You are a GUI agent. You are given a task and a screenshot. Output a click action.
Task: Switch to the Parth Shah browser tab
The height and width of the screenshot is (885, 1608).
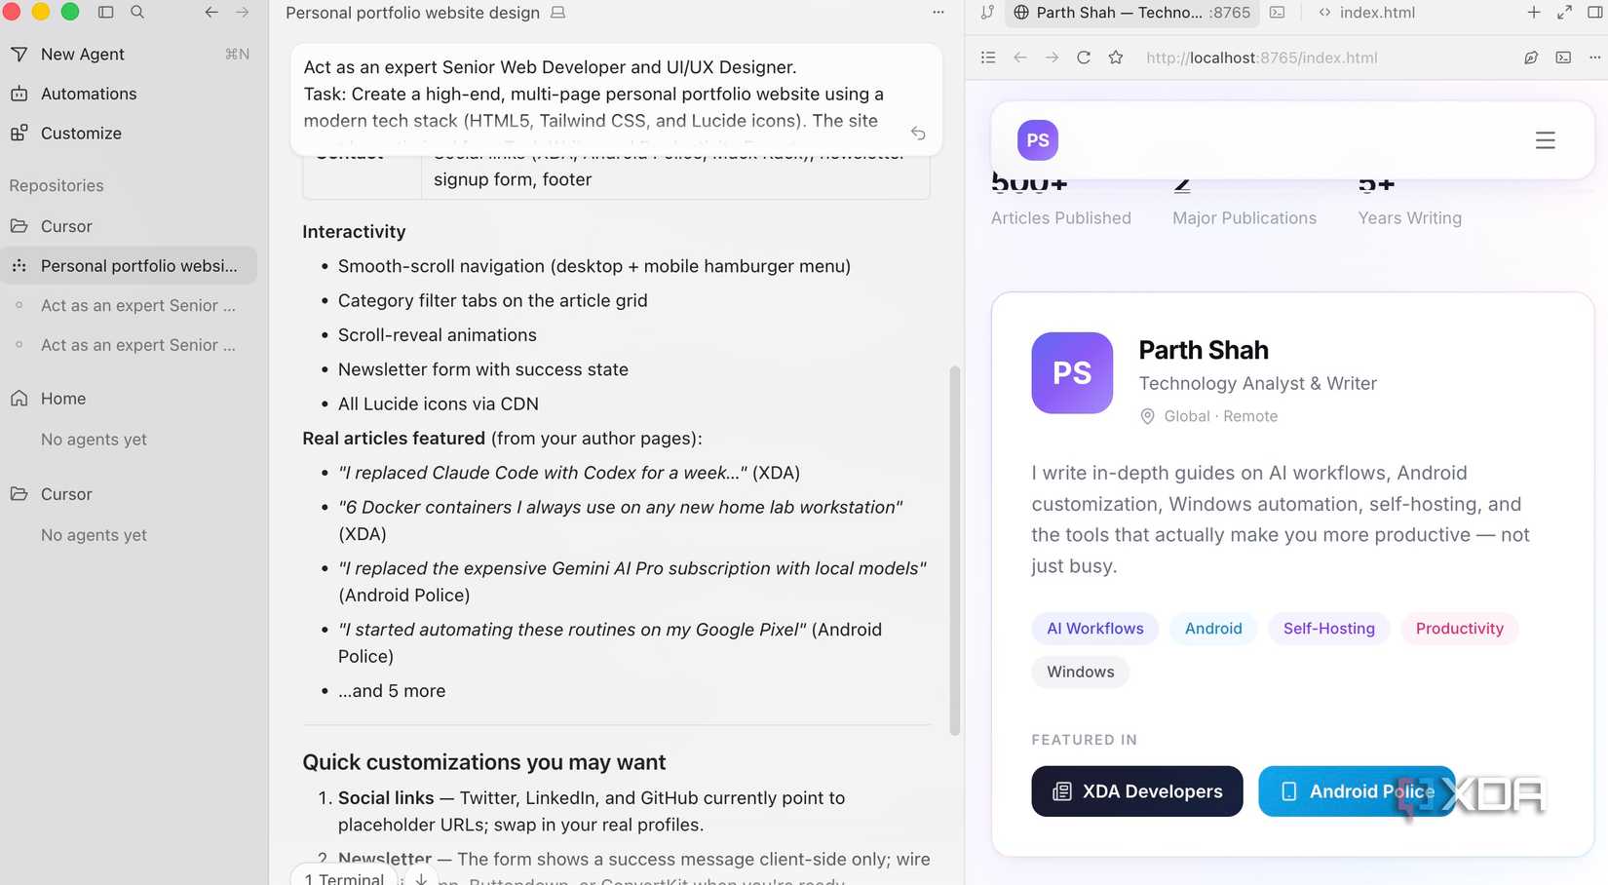(x=1132, y=13)
